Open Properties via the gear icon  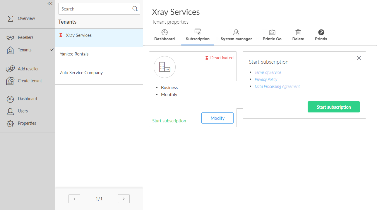point(10,124)
